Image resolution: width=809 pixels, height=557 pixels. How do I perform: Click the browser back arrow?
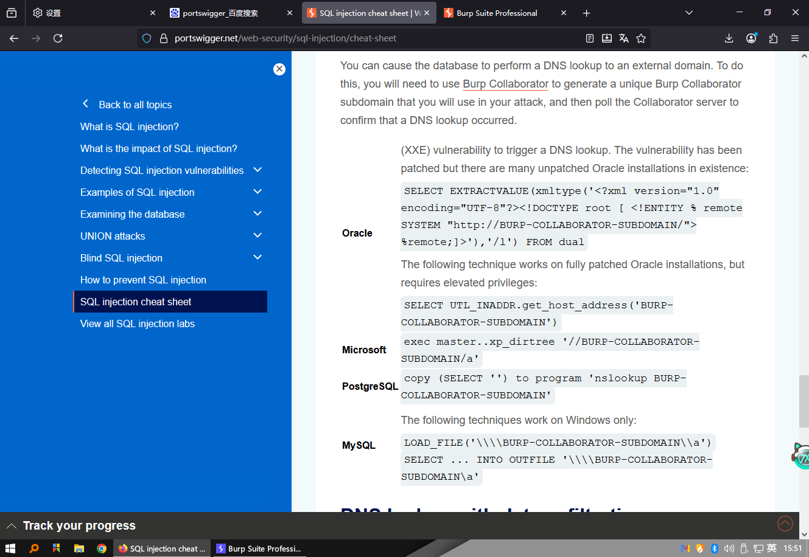click(x=14, y=38)
